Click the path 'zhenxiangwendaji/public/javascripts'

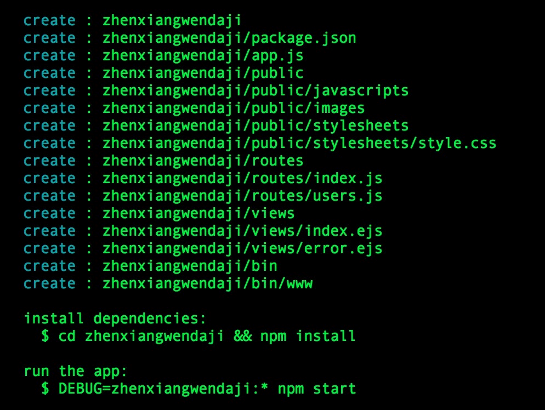tap(256, 91)
